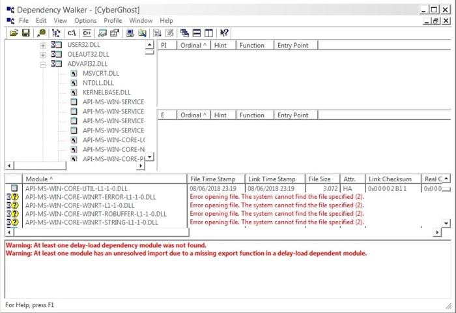Click the MDI document icon beside File menu

click(10, 21)
